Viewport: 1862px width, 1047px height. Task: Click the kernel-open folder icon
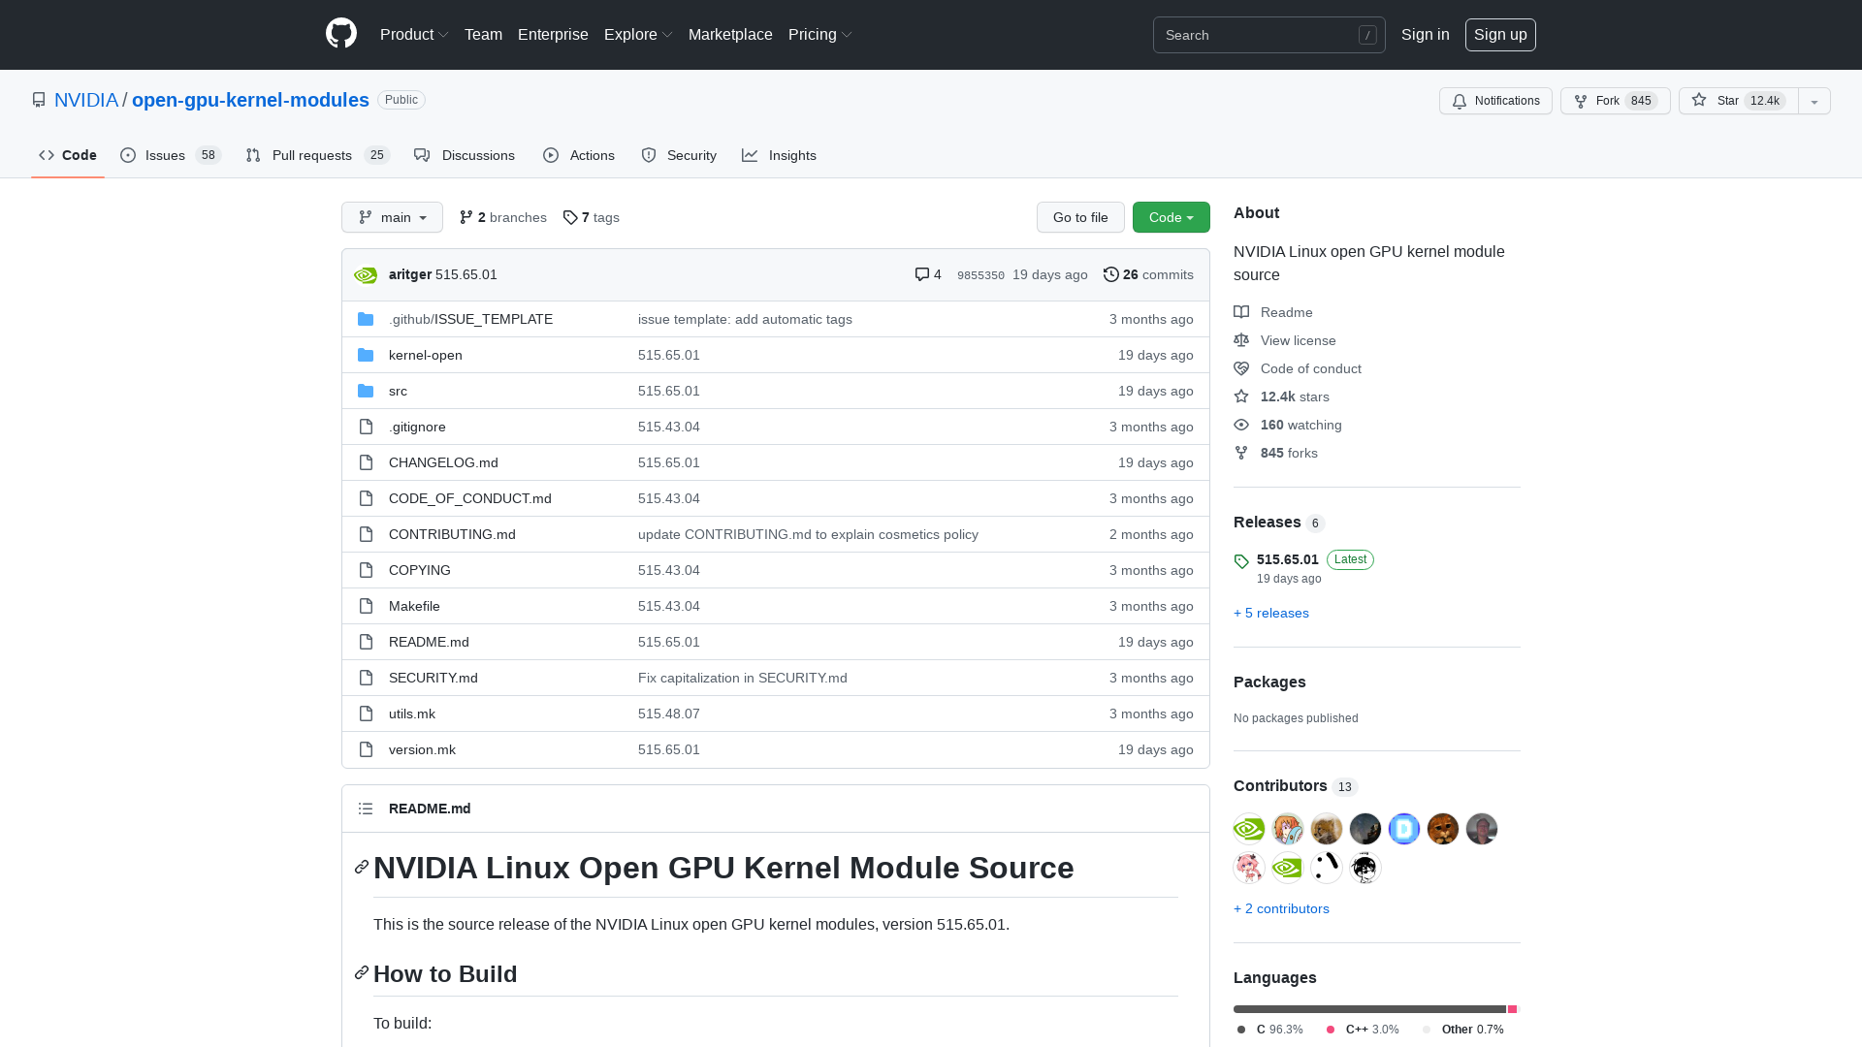tap(366, 355)
